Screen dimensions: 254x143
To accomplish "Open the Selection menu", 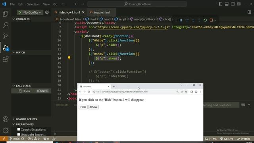I will point(33,4).
